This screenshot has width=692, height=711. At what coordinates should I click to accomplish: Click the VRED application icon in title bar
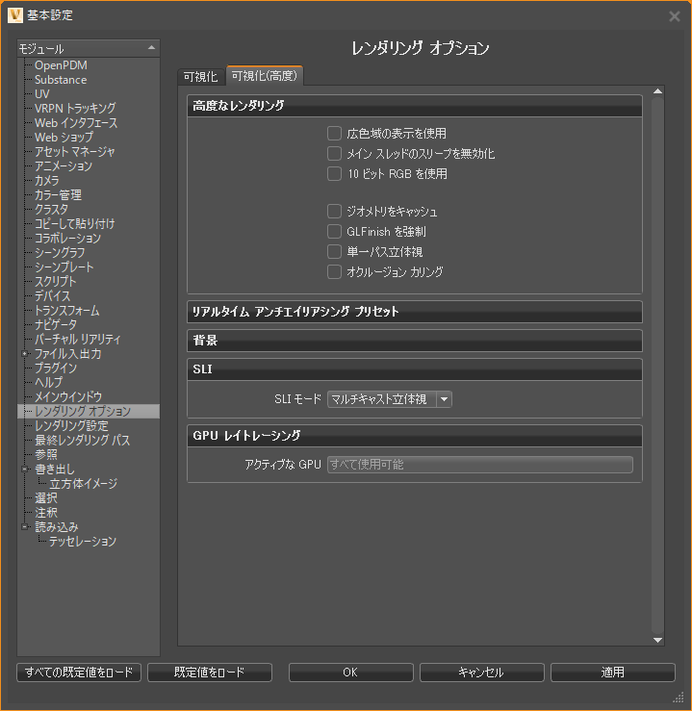coord(15,15)
